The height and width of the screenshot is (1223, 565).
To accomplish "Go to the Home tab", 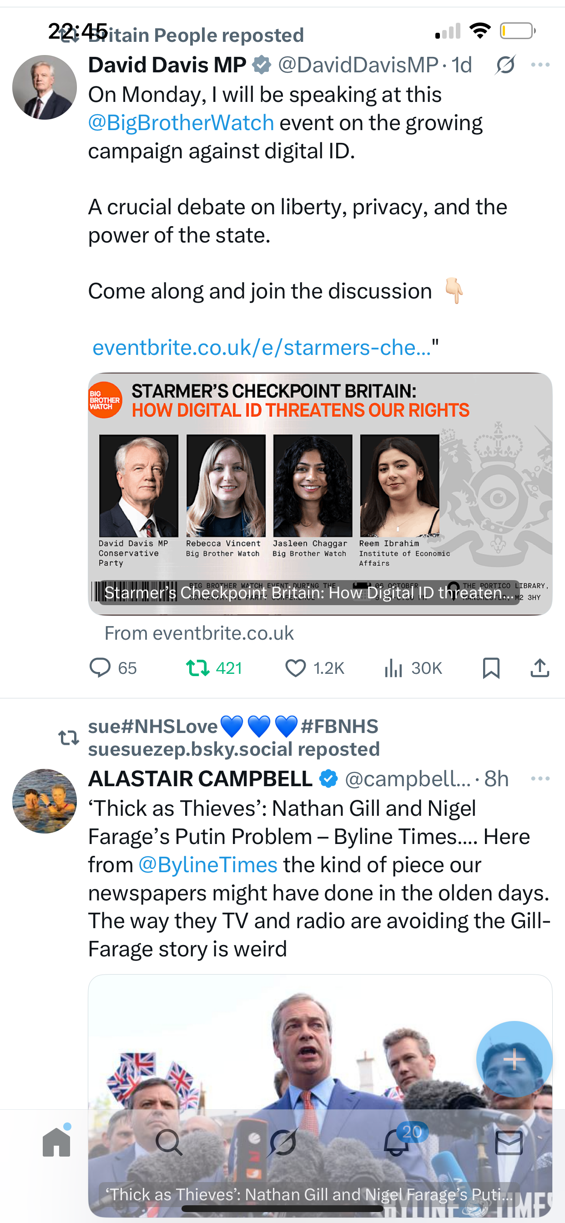I will pos(56,1142).
